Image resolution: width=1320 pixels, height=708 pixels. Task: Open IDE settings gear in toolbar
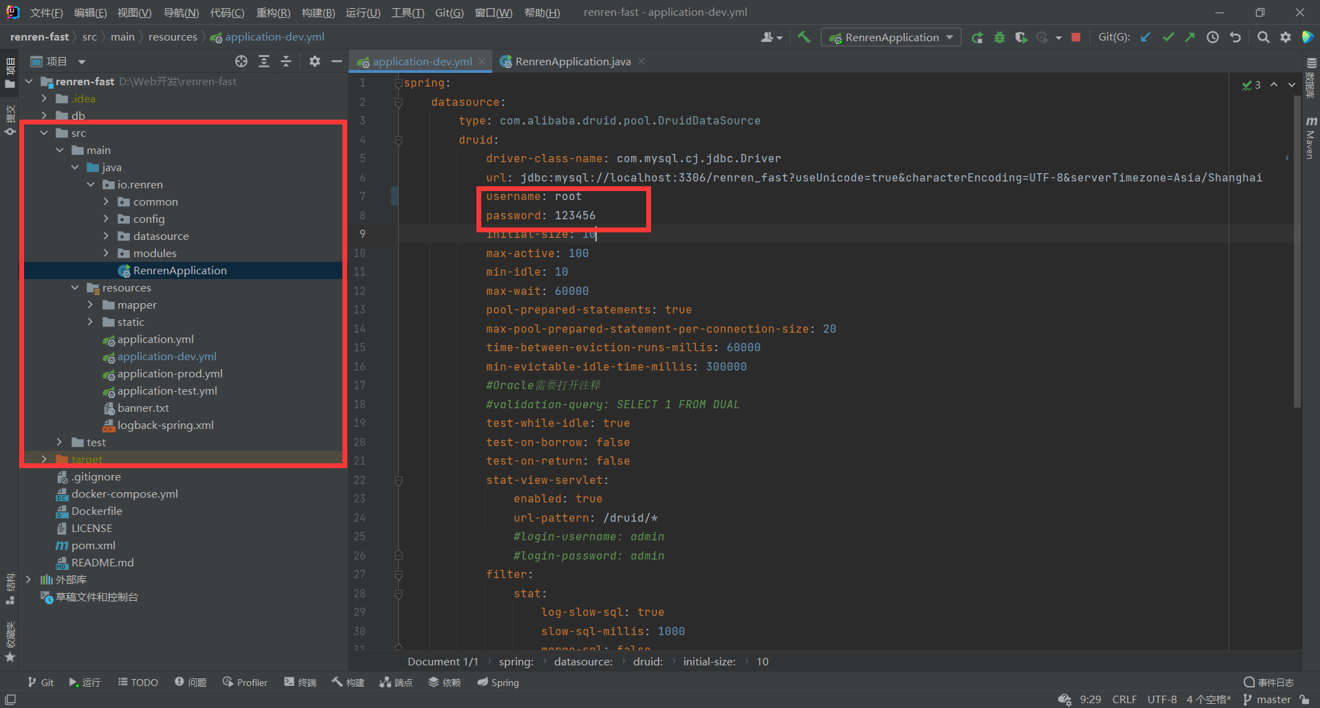point(1286,37)
